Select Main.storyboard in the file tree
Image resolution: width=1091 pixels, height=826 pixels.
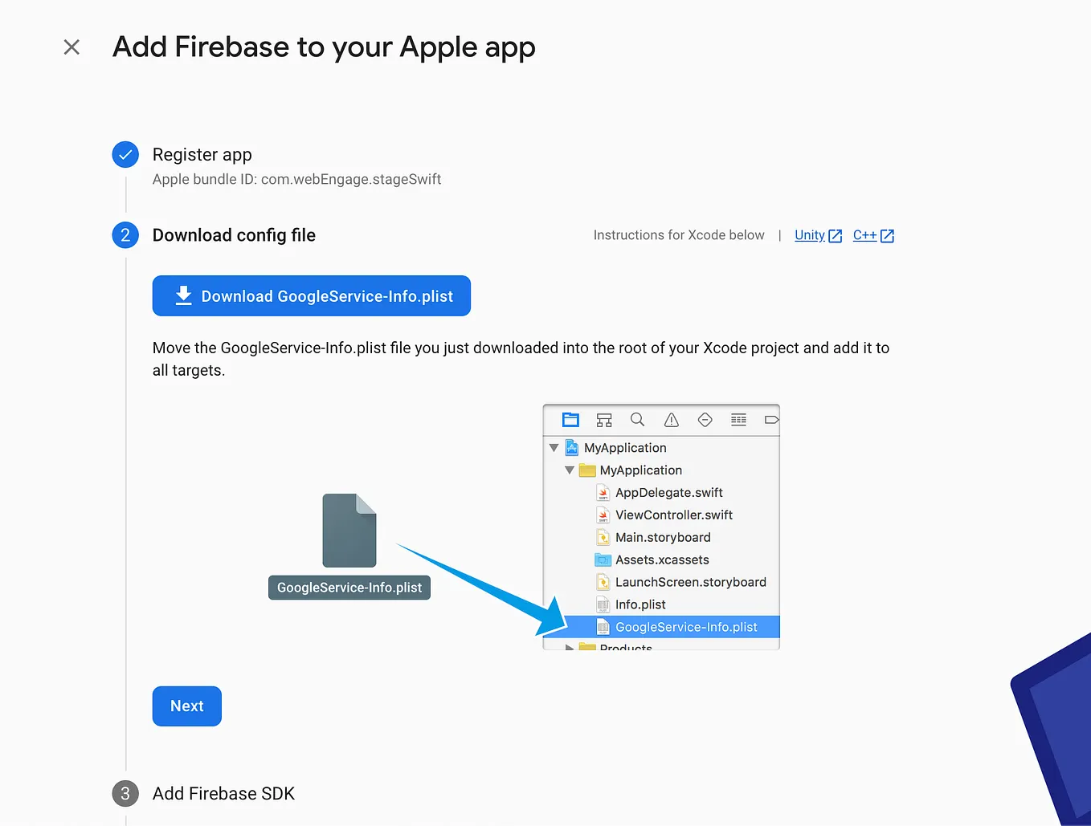(x=662, y=538)
